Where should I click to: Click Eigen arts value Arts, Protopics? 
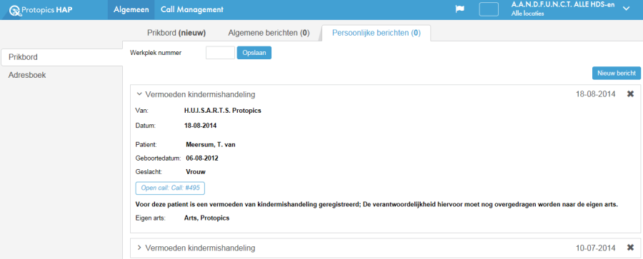(x=207, y=218)
